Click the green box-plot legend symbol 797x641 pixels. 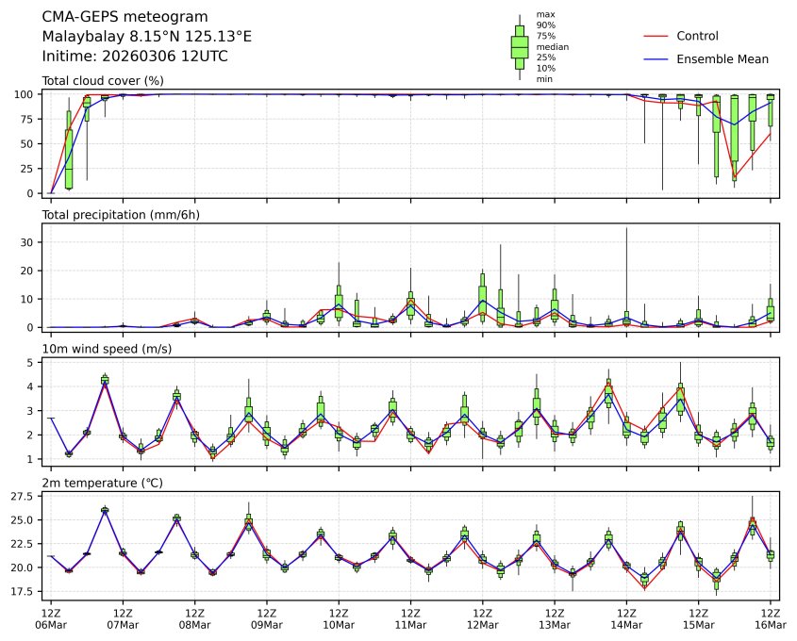pos(519,46)
